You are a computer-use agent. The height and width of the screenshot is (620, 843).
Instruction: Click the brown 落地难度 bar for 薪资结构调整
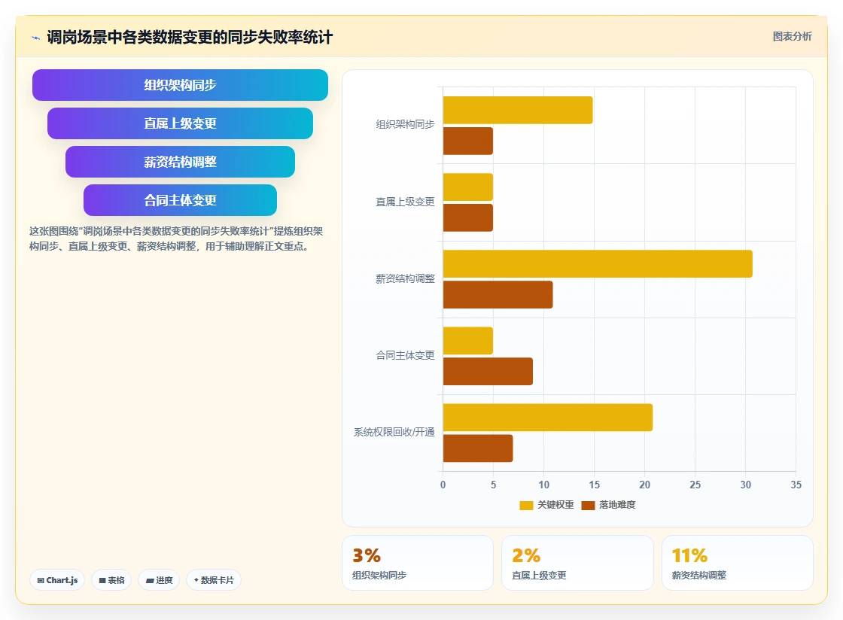point(498,294)
